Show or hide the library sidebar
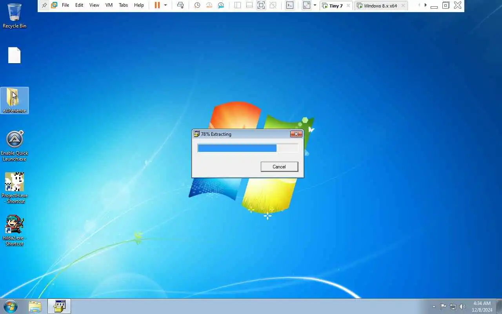The height and width of the screenshot is (314, 502). pos(238,5)
